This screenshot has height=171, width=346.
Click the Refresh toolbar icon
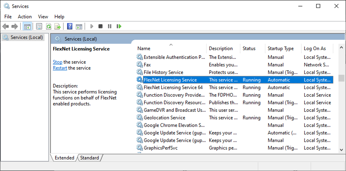48,26
